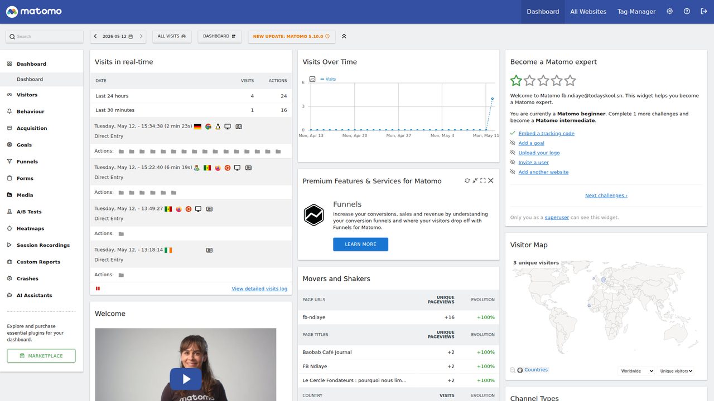
Task: Click the sign out icon
Action: pyautogui.click(x=703, y=11)
